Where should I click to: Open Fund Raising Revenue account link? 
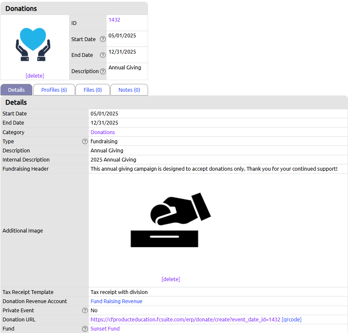pyautogui.click(x=116, y=301)
